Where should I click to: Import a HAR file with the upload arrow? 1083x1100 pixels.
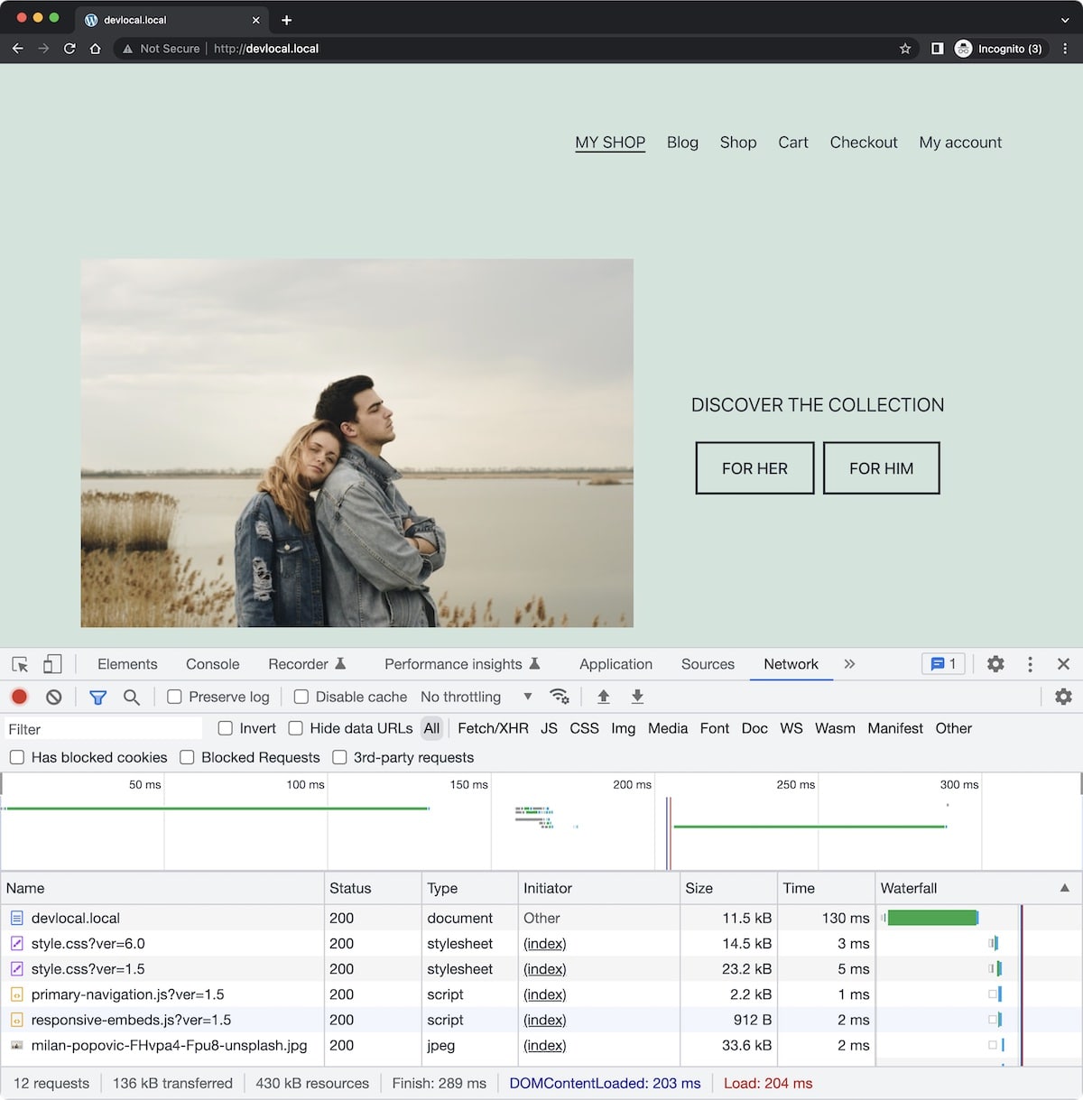click(604, 697)
